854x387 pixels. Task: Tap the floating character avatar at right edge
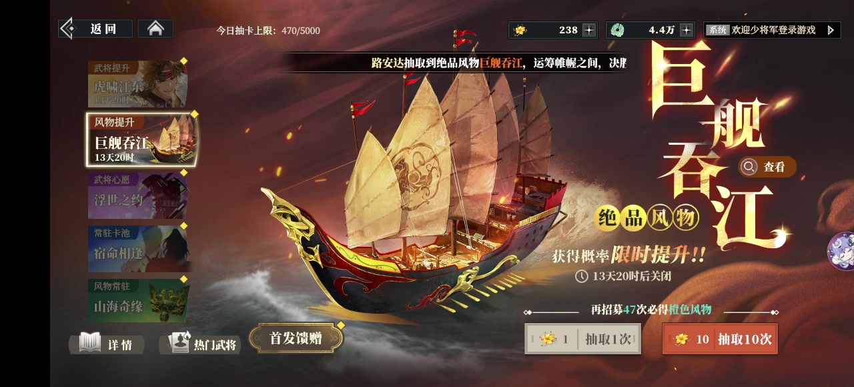click(841, 251)
